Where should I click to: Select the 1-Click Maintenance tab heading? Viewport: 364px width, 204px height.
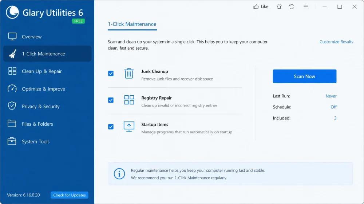coord(132,24)
